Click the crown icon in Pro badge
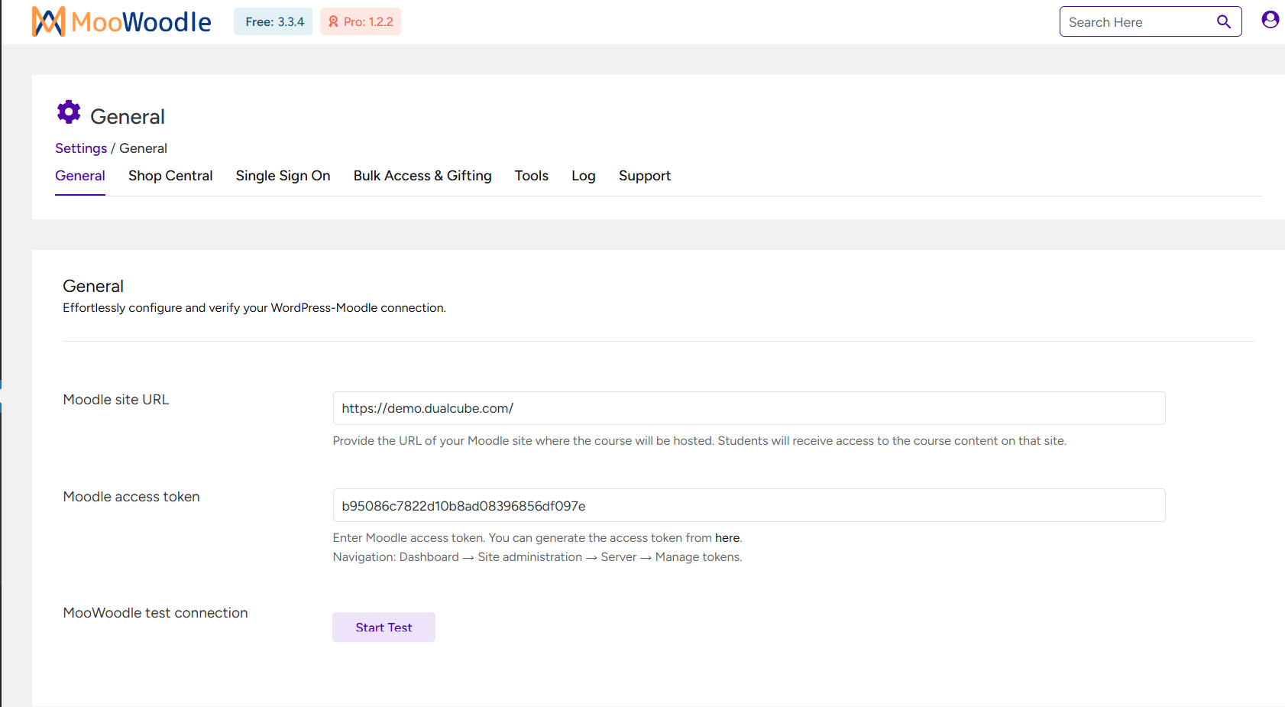Image resolution: width=1285 pixels, height=707 pixels. coord(333,21)
